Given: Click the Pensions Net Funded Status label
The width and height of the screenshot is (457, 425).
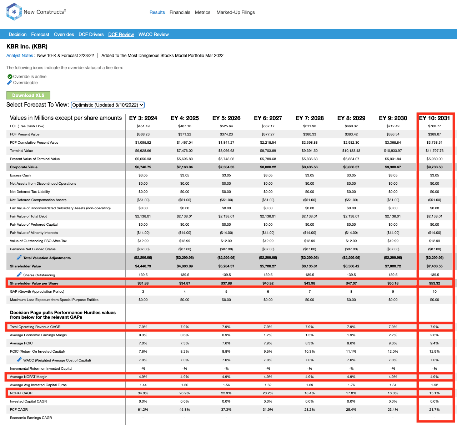Looking at the screenshot, I should [33, 249].
